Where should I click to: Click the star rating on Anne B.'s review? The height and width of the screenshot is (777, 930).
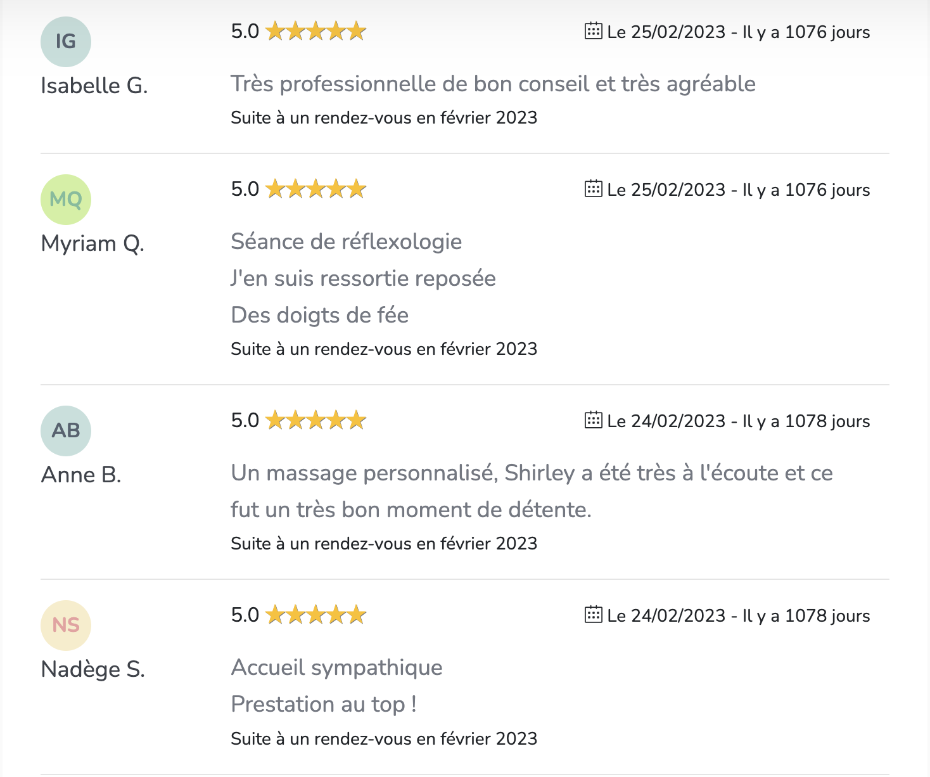coord(315,420)
